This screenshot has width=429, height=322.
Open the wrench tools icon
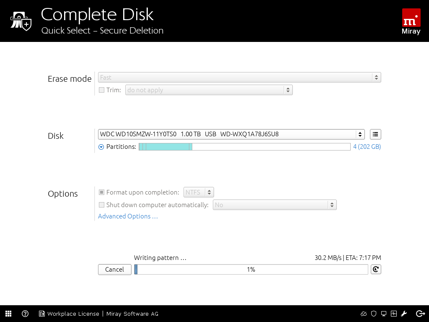(404, 314)
